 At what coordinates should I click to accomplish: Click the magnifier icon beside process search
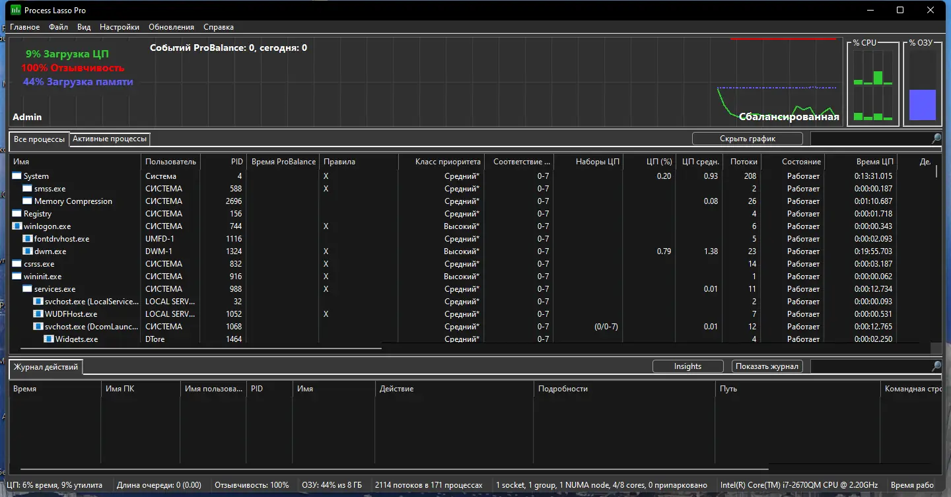point(936,139)
